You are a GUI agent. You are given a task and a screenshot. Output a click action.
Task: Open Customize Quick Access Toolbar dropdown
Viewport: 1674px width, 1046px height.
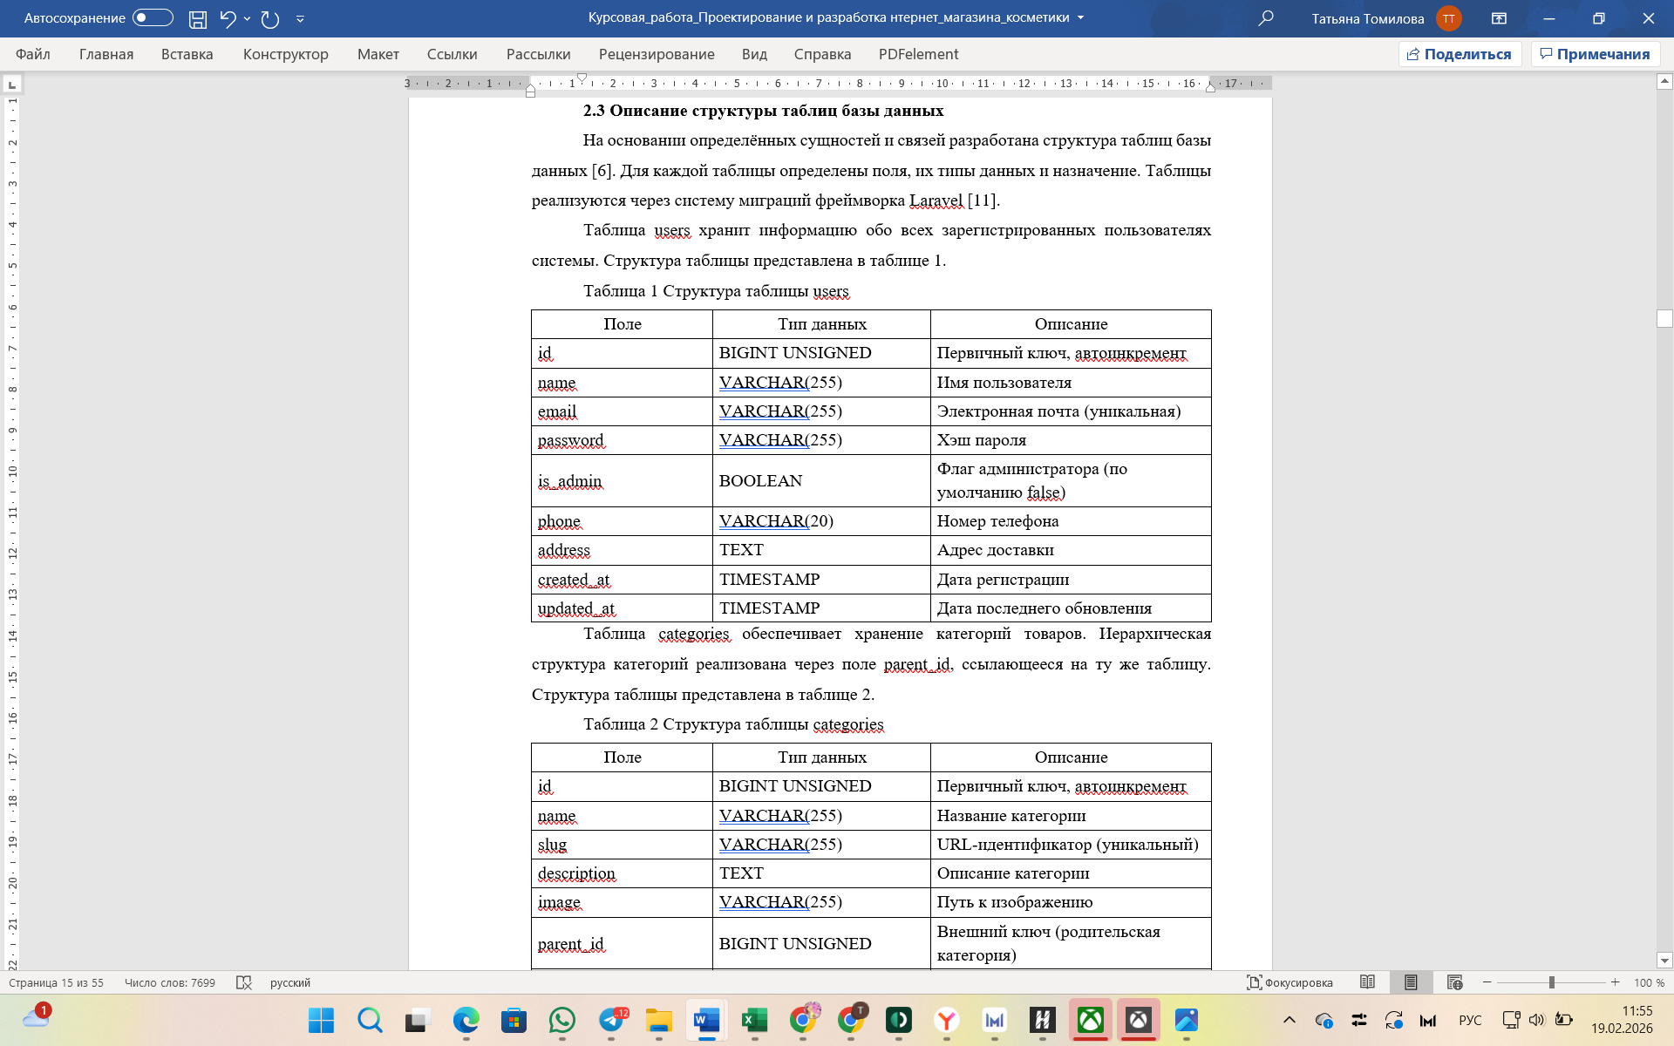pyautogui.click(x=300, y=18)
